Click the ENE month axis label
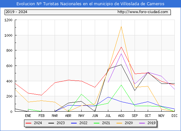Viewport: 181px width, 131px height. [28, 116]
